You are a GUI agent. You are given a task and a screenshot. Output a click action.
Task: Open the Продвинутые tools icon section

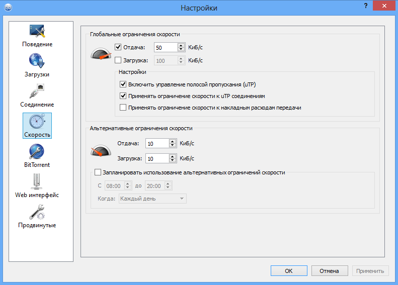(x=37, y=212)
